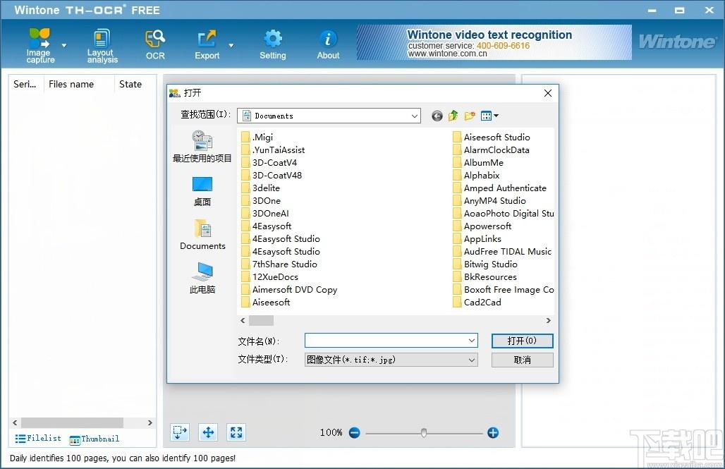Switch to the Filelist tab
Image resolution: width=725 pixels, height=469 pixels.
coord(38,439)
